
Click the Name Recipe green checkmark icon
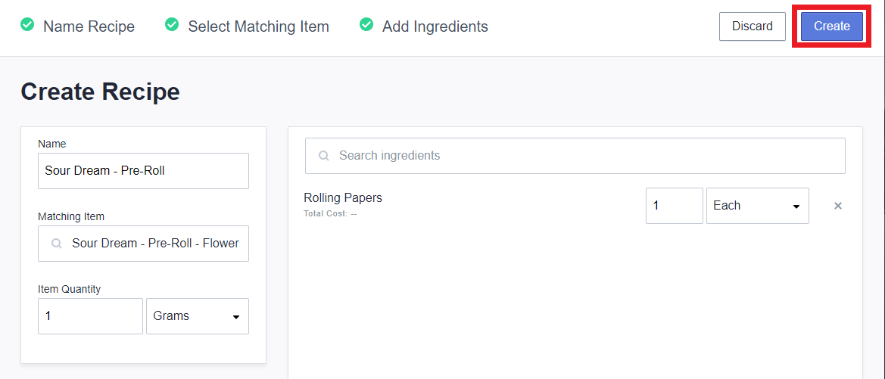click(x=27, y=25)
